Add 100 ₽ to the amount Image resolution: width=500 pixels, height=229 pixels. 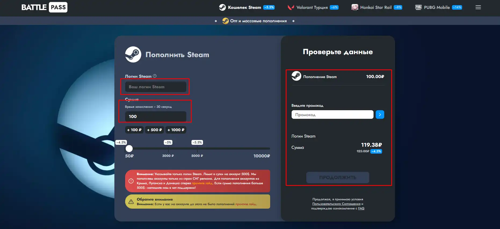tap(134, 130)
